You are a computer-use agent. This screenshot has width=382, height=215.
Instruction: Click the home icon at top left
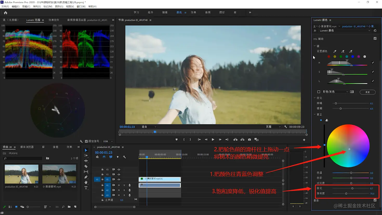[x=5, y=12]
